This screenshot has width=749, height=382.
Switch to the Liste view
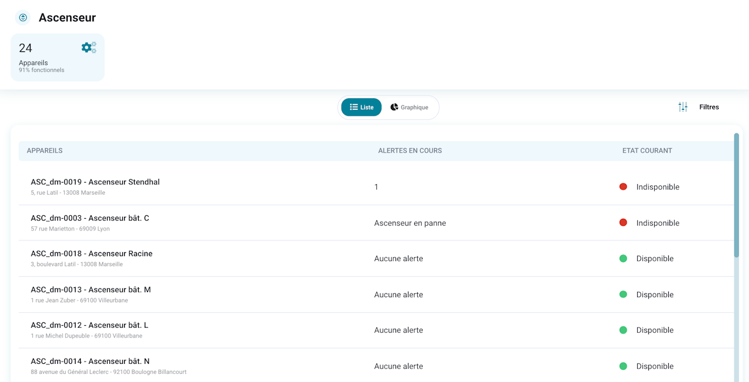362,107
